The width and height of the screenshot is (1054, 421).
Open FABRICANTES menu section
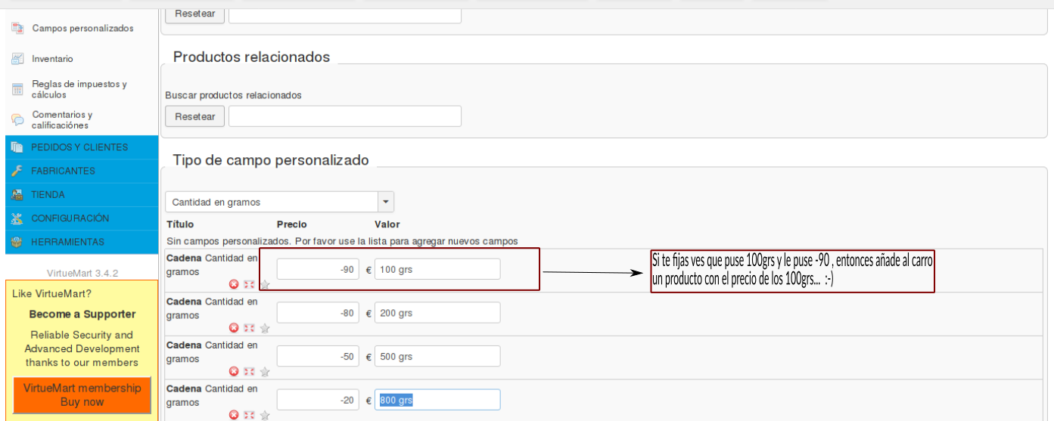(x=82, y=171)
